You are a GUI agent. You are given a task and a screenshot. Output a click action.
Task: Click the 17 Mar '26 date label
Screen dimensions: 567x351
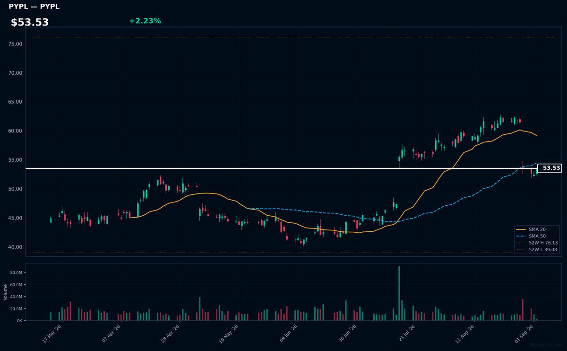click(52, 334)
